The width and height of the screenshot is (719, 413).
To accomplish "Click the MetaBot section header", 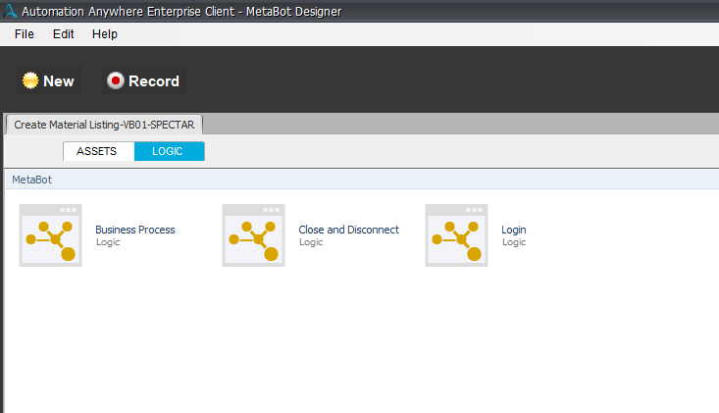I will [362, 180].
